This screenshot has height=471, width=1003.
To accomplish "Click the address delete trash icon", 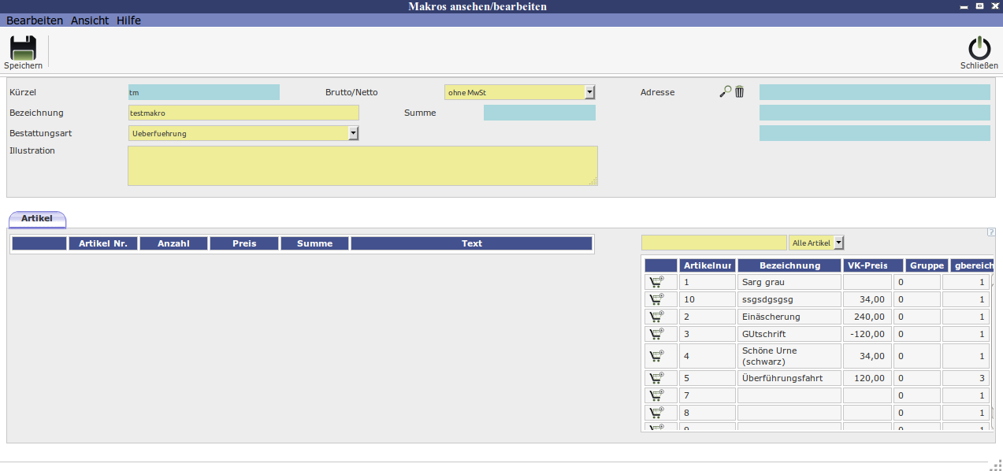I will tap(739, 92).
